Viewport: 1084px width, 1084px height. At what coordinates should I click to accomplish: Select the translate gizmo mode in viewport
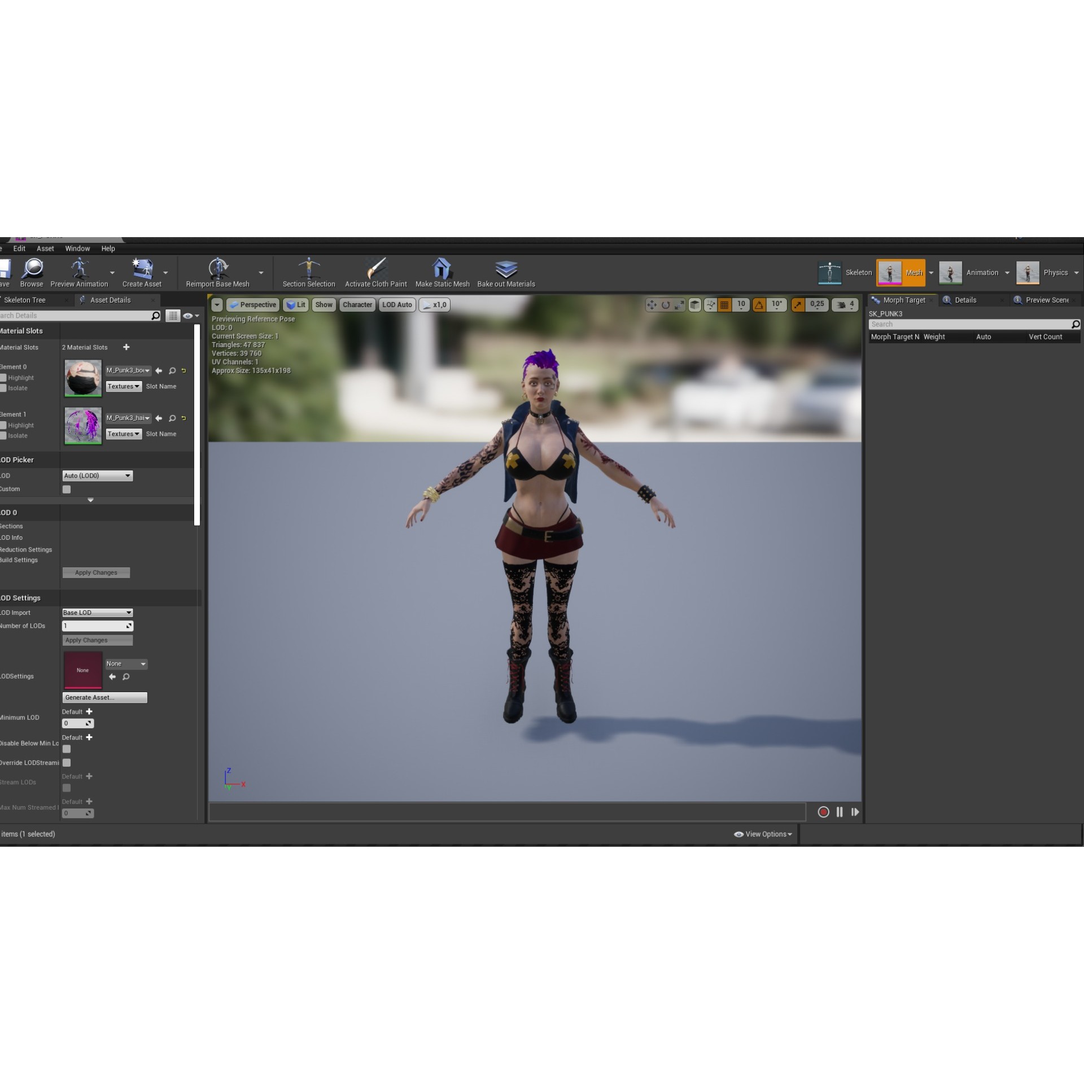652,305
